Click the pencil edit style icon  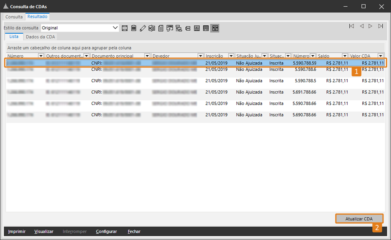(143, 28)
